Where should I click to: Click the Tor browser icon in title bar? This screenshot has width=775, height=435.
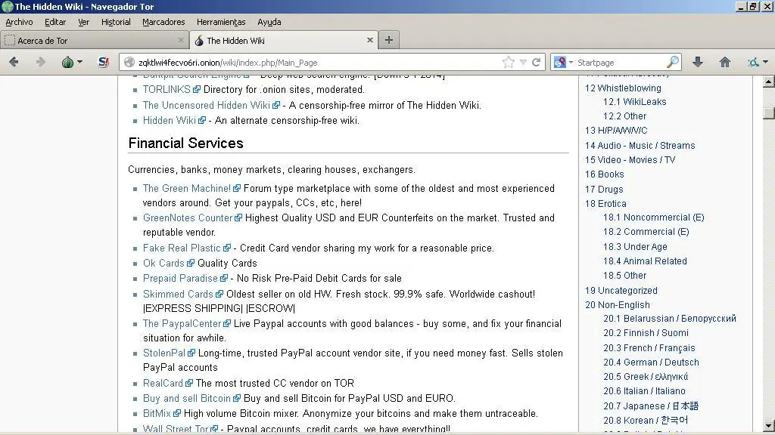(7, 6)
